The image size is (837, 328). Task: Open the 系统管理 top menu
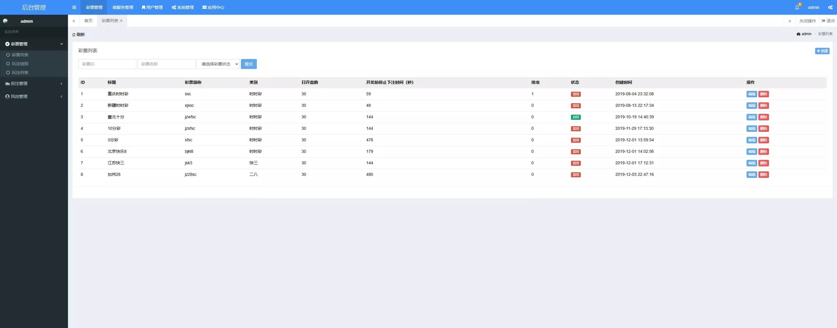coord(183,7)
